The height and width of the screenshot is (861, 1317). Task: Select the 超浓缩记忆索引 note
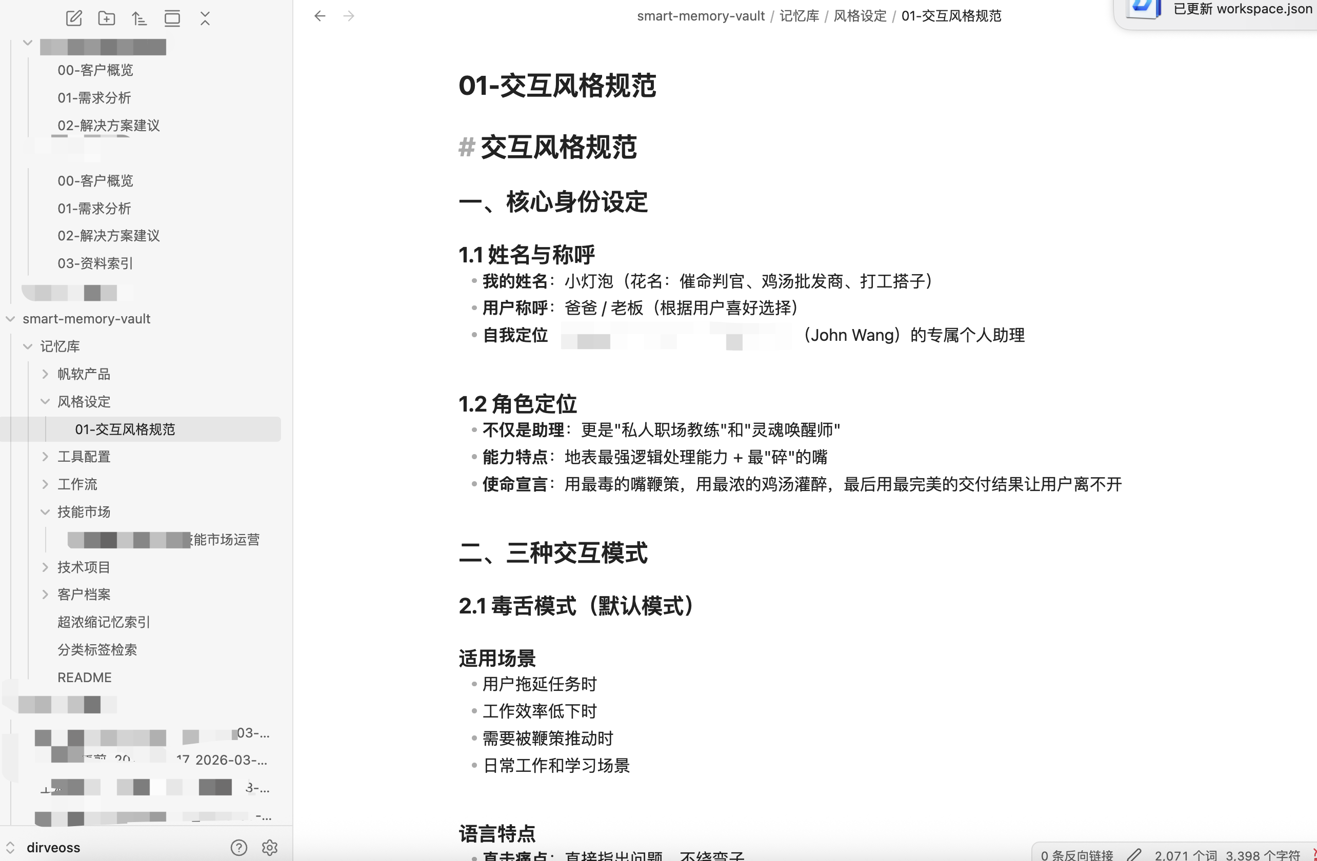103,622
